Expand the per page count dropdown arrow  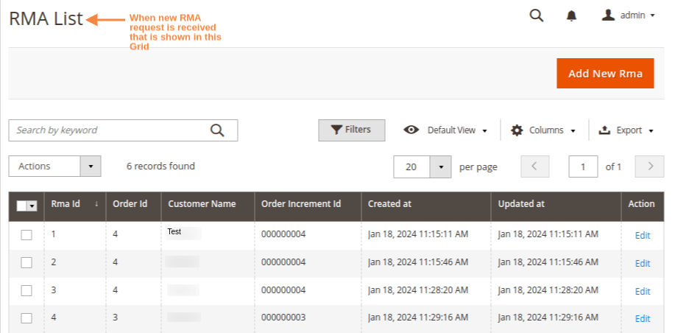click(441, 166)
